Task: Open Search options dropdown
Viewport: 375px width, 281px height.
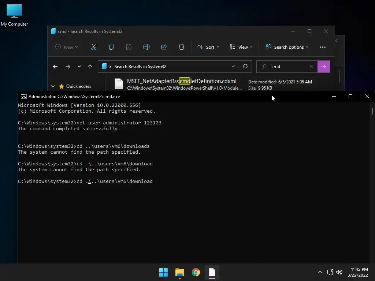Action: point(287,47)
